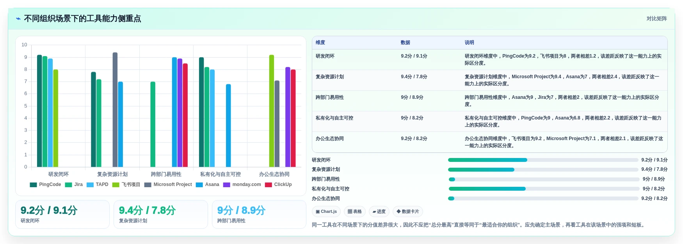Click the 飞书项目 bar in 办公生态协同
683x244 pixels.
click(x=272, y=111)
